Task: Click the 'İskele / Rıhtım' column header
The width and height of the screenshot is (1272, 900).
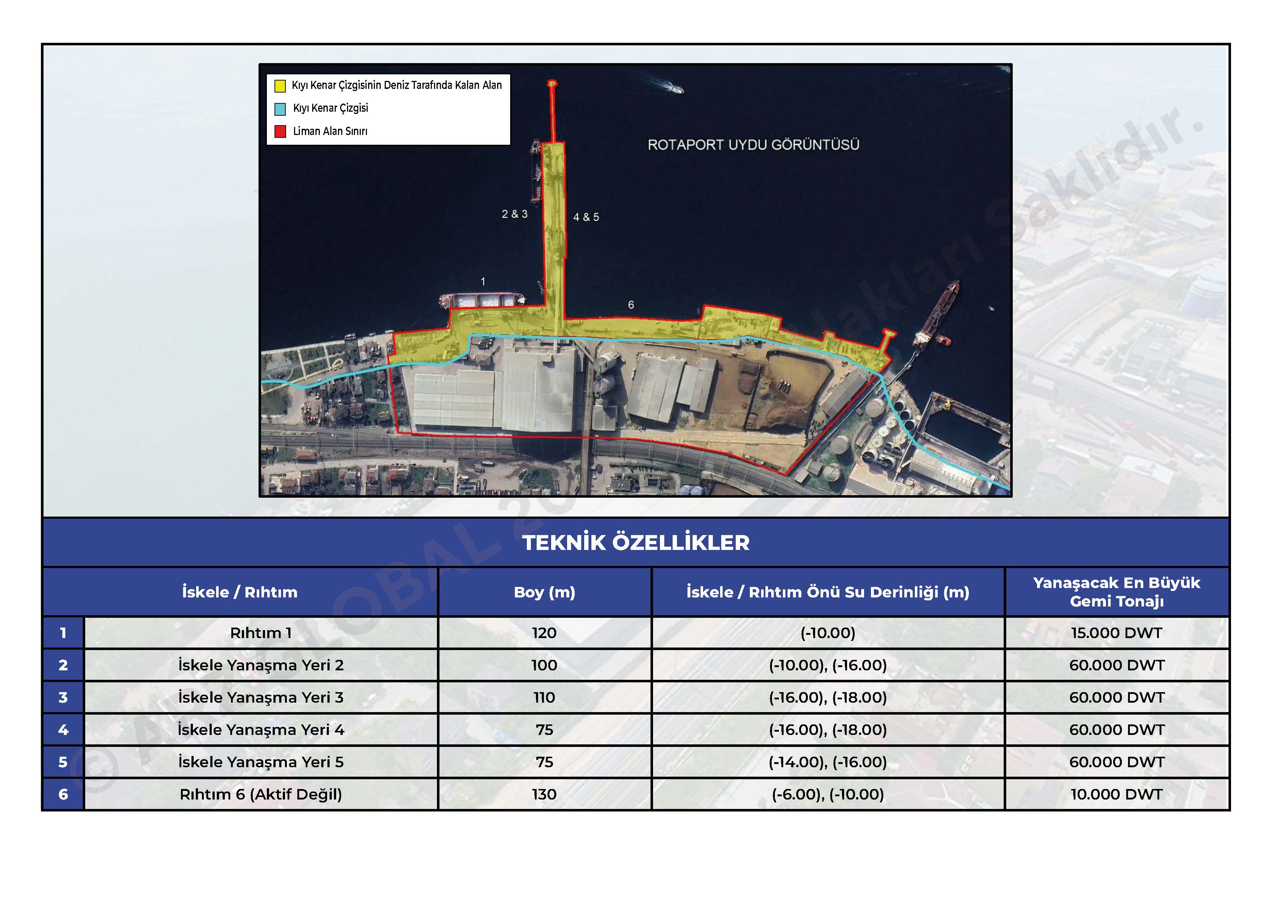Action: click(240, 592)
